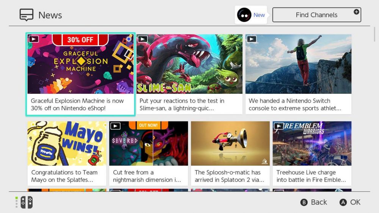Click the A button icon
The width and height of the screenshot is (379, 213).
(x=343, y=202)
